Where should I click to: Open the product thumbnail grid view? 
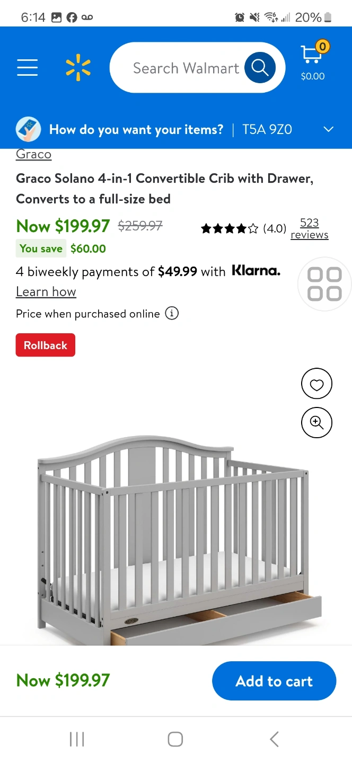pos(324,284)
